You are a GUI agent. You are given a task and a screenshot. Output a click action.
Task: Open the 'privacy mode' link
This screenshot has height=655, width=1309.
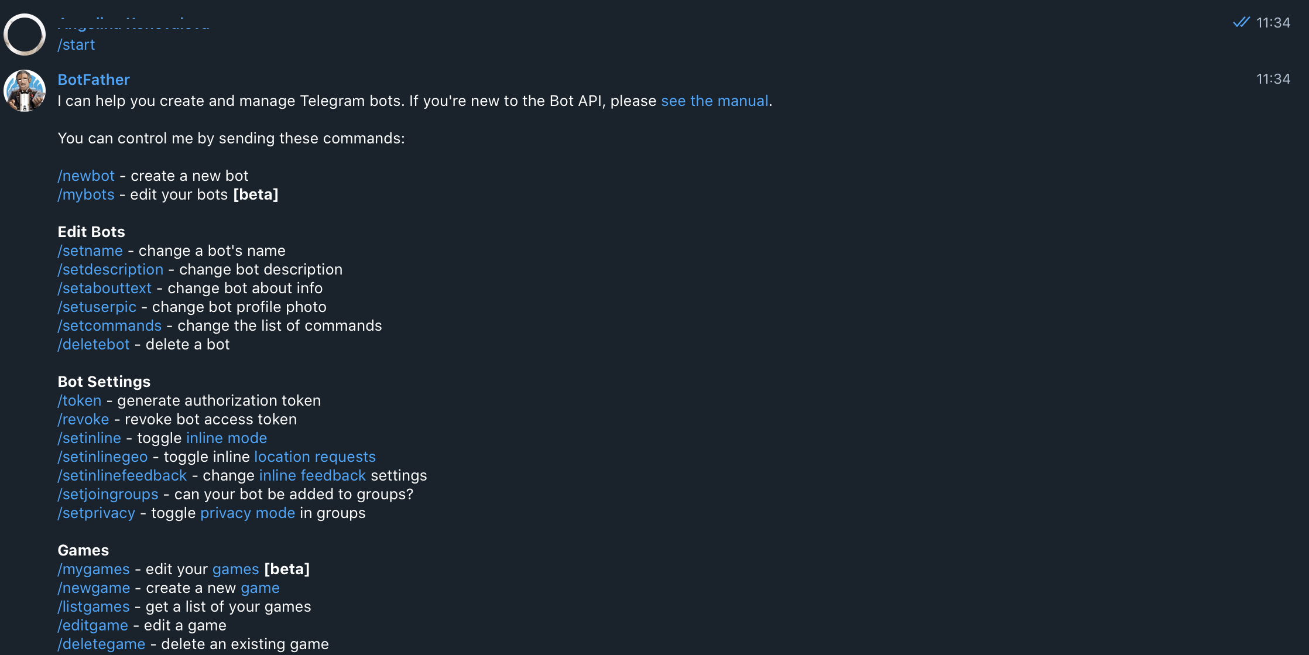[x=248, y=513]
